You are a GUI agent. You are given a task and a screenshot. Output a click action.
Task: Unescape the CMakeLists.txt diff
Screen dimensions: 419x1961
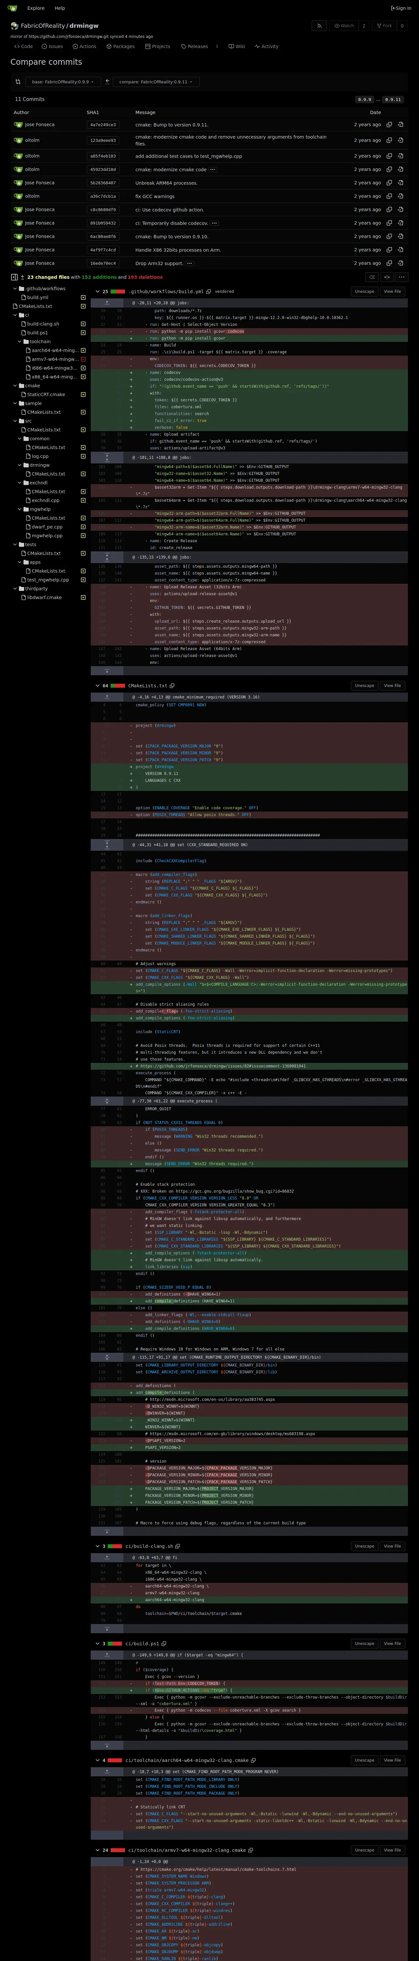[x=364, y=686]
